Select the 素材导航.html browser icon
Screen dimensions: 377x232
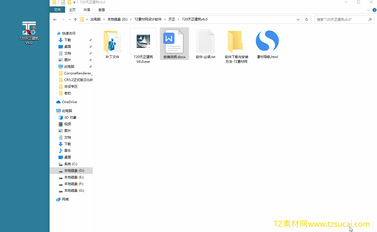(267, 41)
